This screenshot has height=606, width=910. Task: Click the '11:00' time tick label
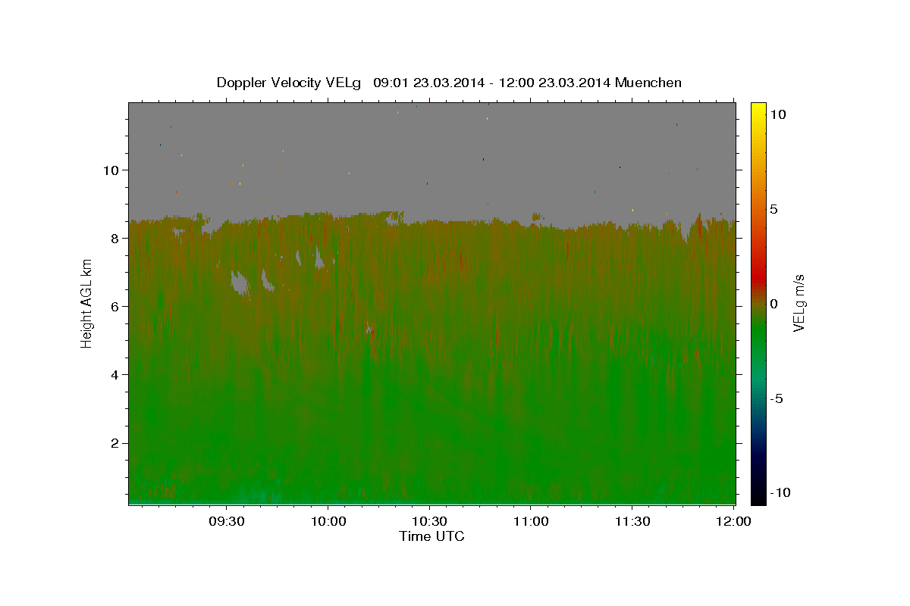pyautogui.click(x=531, y=521)
